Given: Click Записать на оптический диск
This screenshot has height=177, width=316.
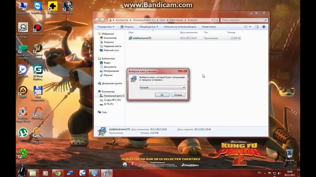Looking at the screenshot, I should (x=180, y=27).
